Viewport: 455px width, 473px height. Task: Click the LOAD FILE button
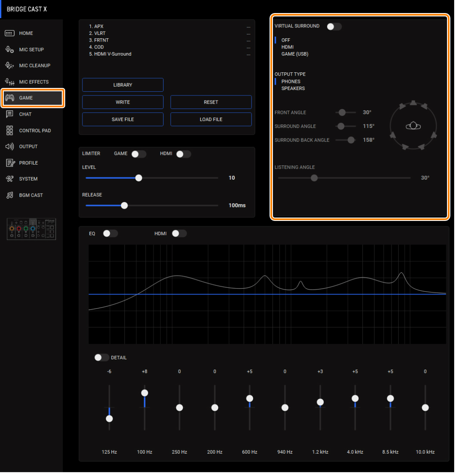click(211, 119)
